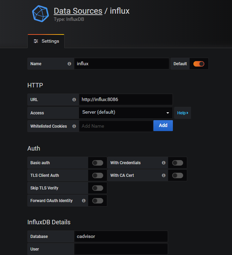Enable the Basic auth switch

tap(98, 163)
